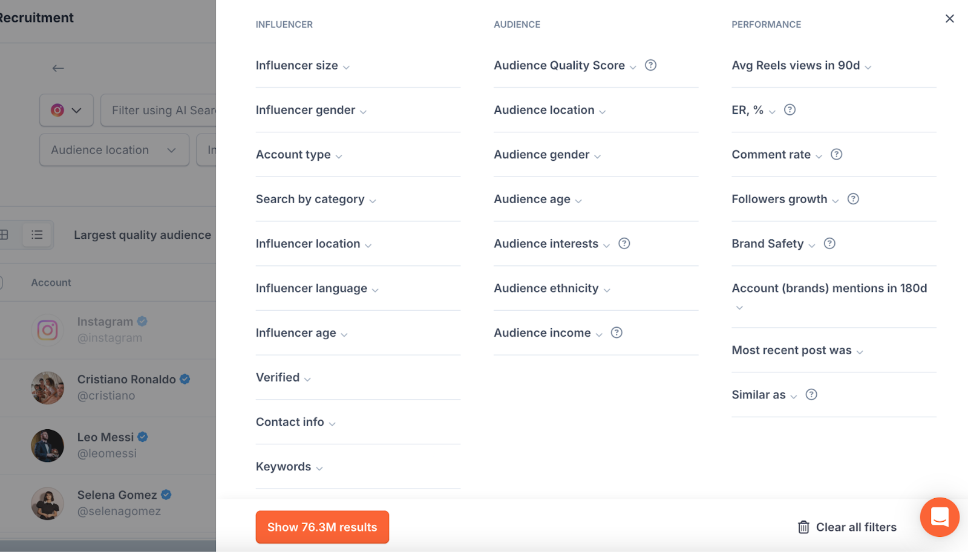The width and height of the screenshot is (968, 552).
Task: Click the trash icon beside Clear all filters
Action: [803, 527]
